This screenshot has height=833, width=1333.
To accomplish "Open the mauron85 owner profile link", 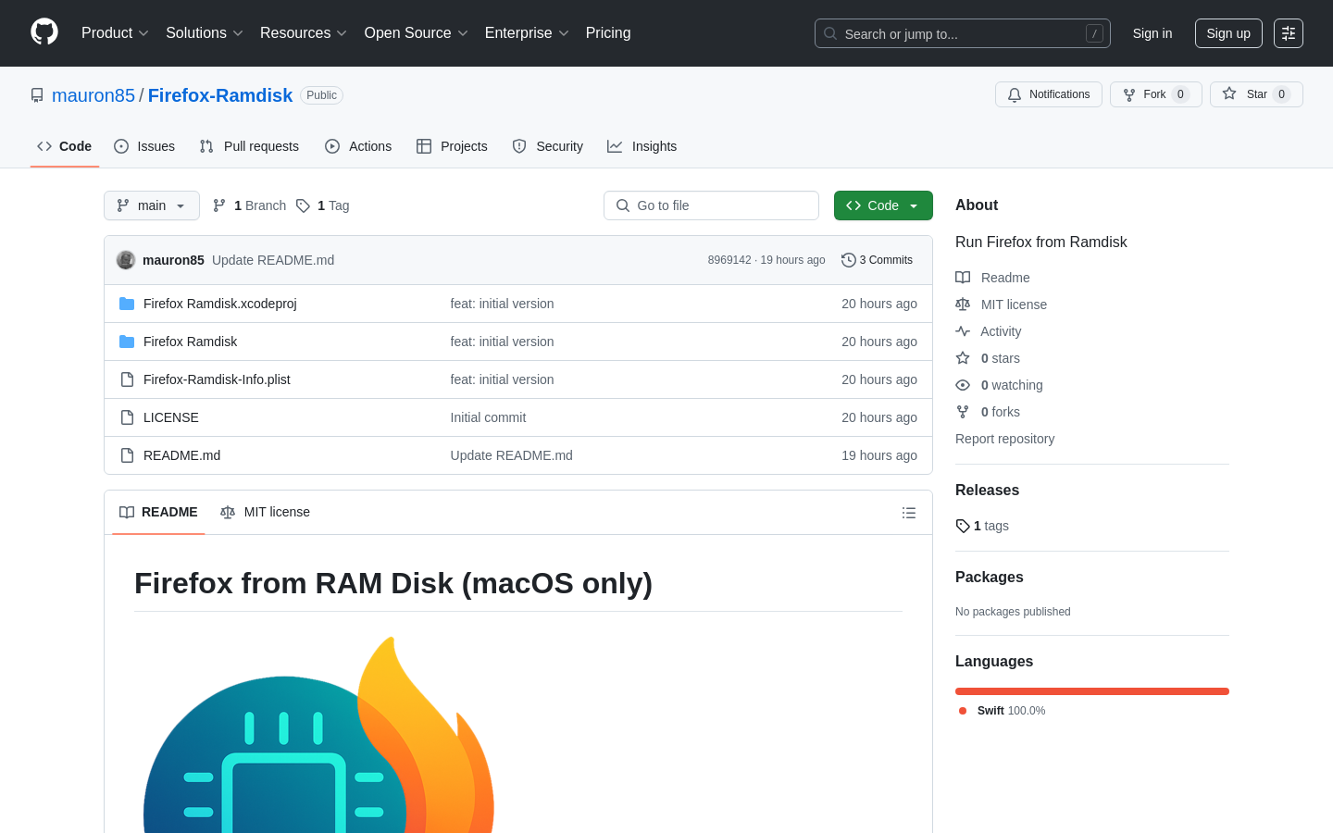I will 93,95.
